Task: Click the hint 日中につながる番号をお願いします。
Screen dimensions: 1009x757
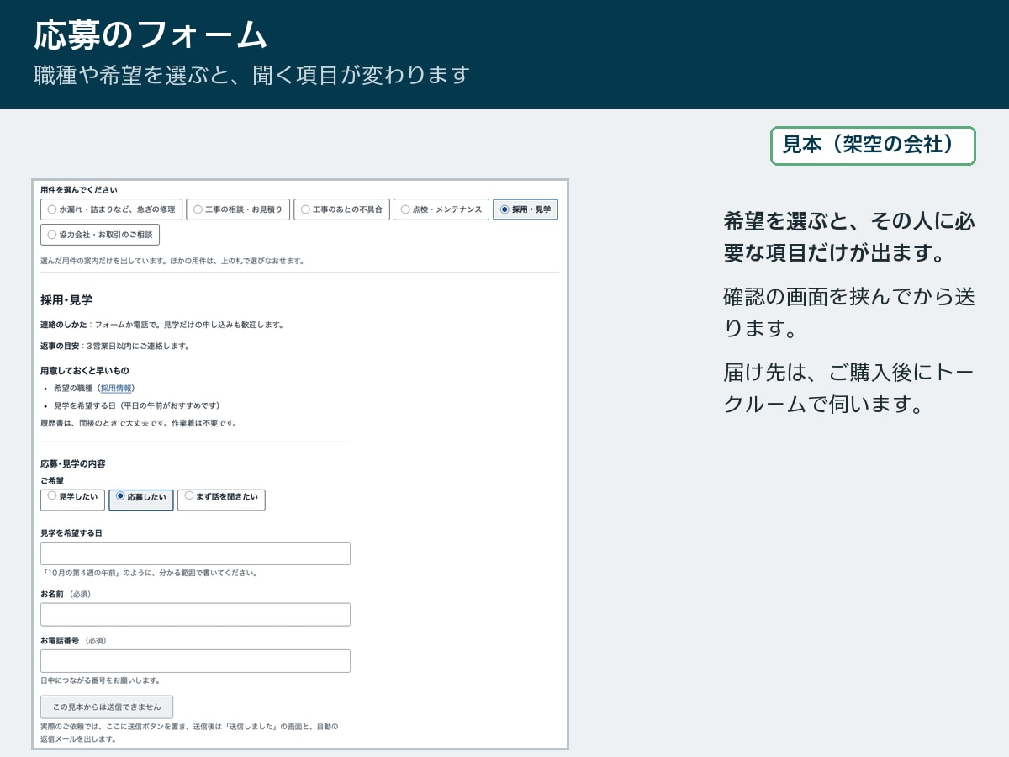Action: pyautogui.click(x=100, y=680)
